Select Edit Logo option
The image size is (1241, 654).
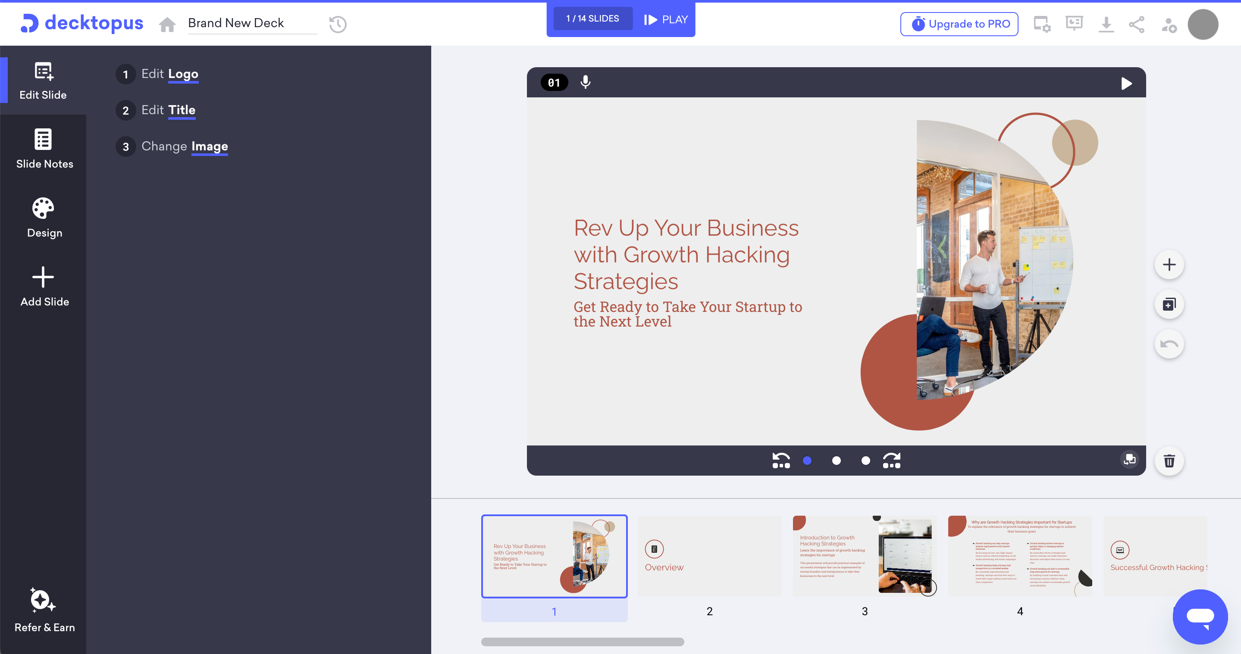(170, 74)
